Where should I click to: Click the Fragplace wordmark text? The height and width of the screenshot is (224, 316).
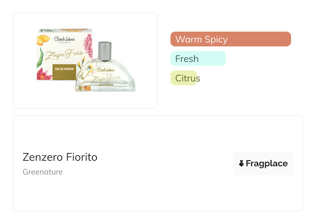point(267,164)
